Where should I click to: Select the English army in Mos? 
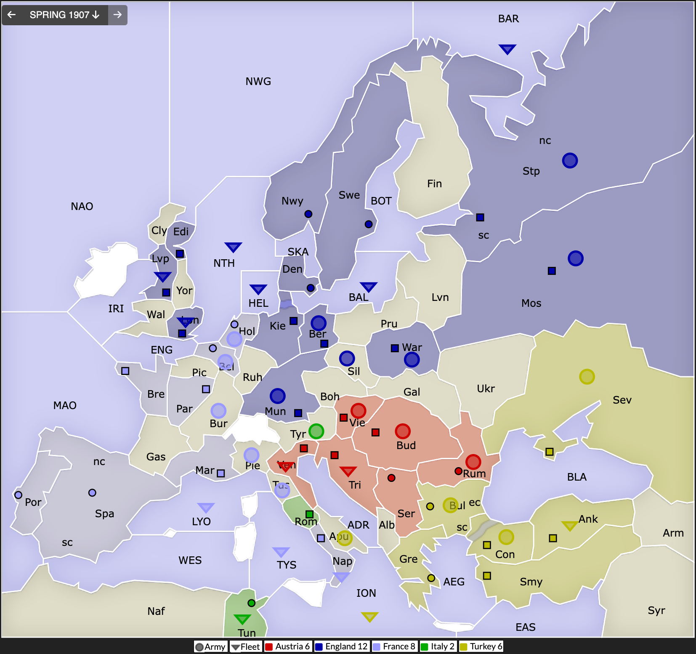tap(575, 258)
